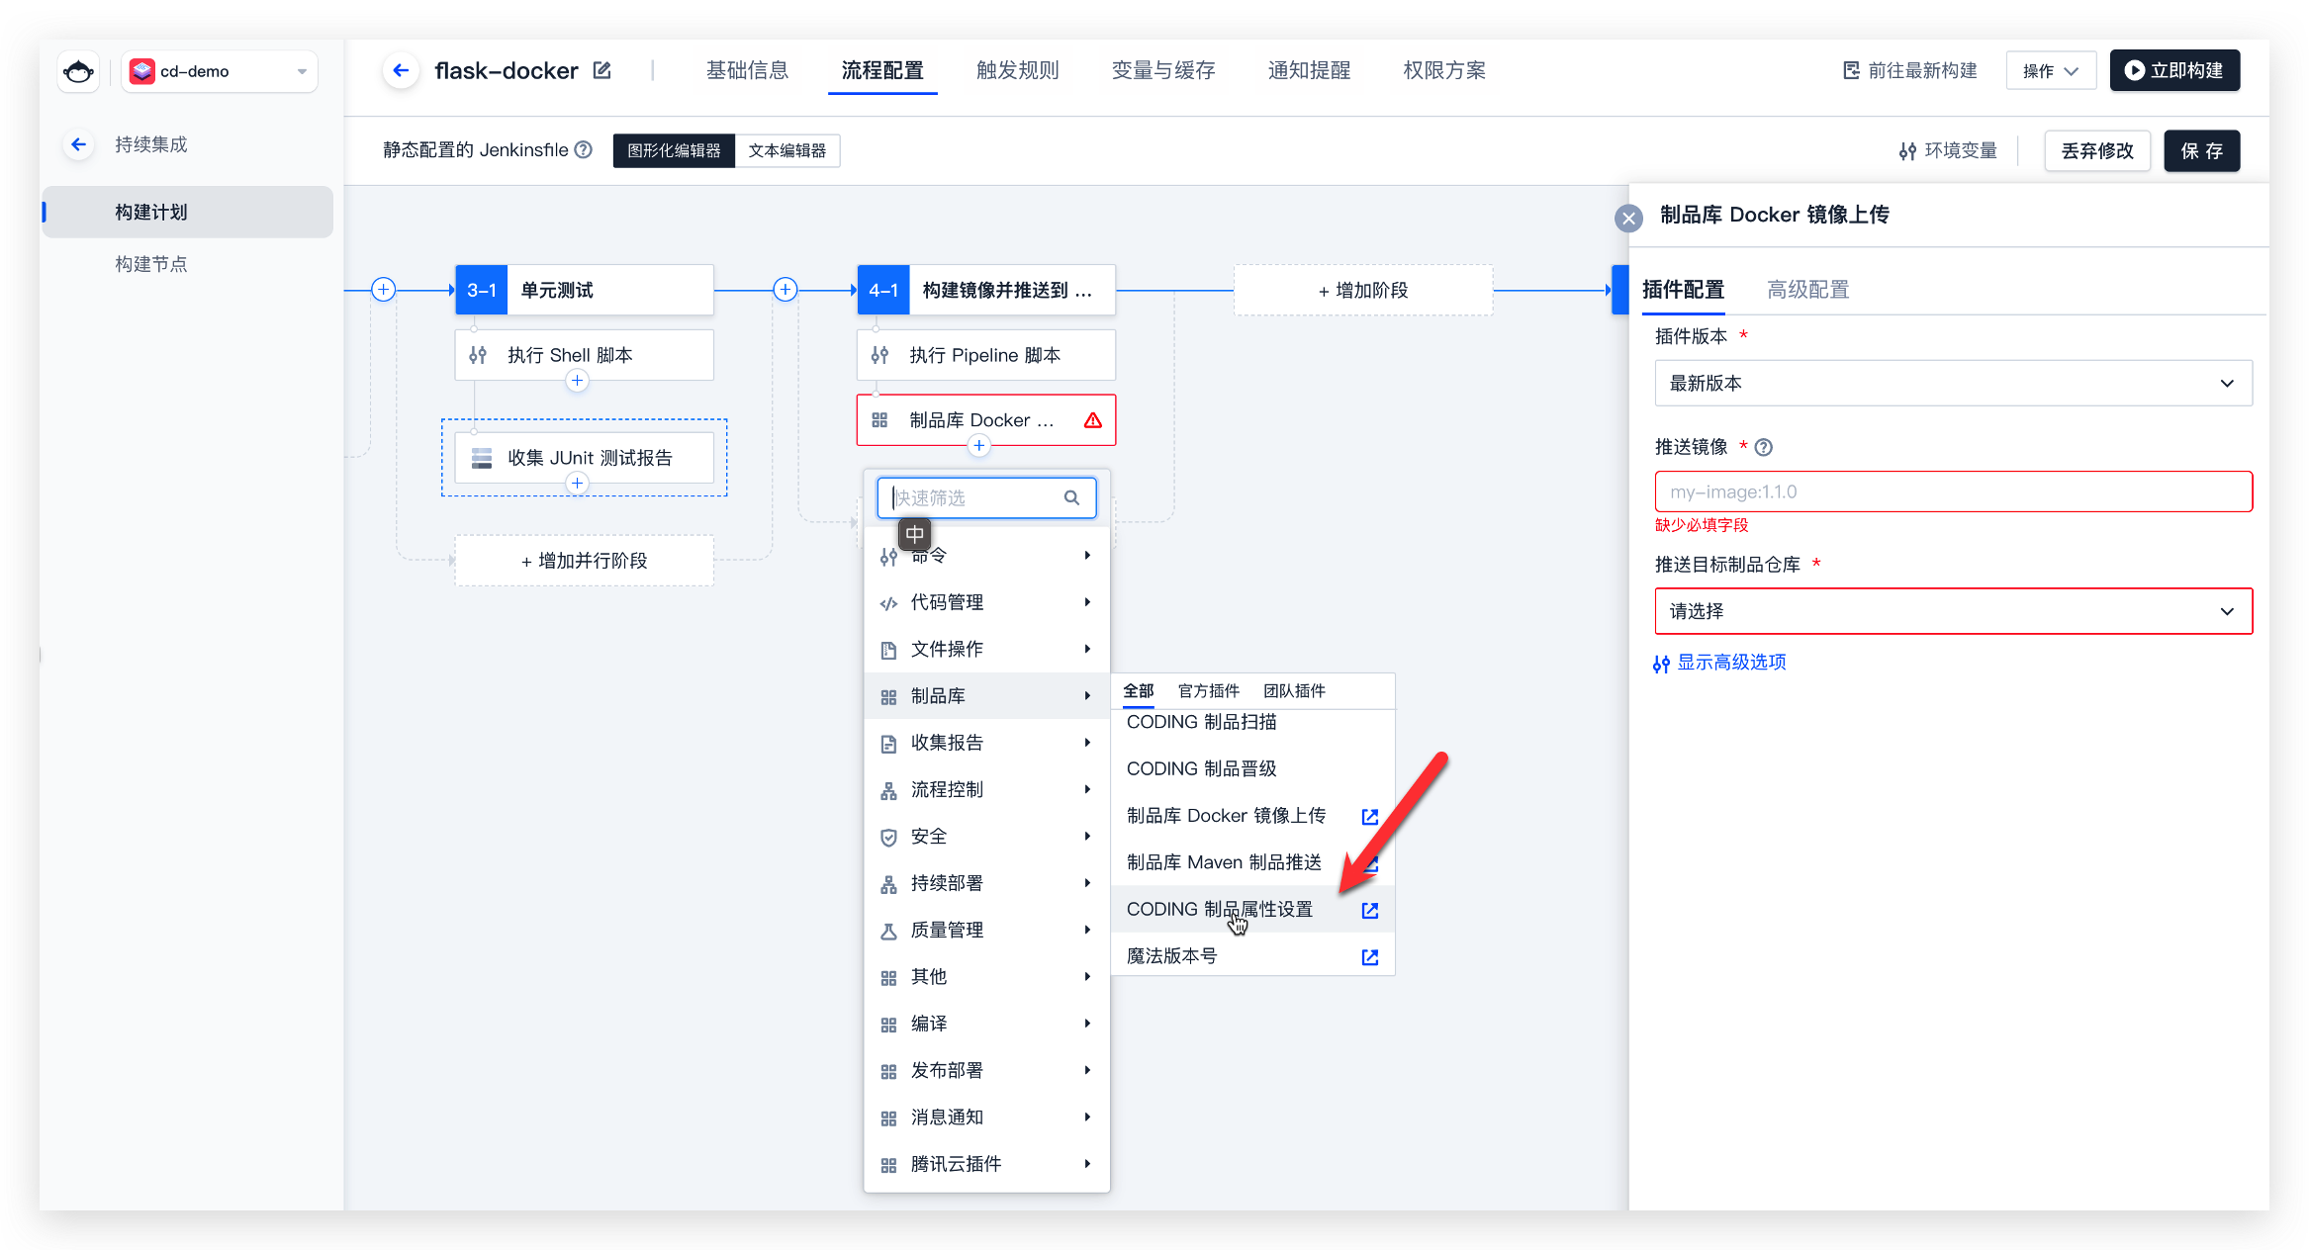Screen dimensions: 2309x1250
Task: Open the 插件版本 最新版本 dropdown
Action: [1953, 383]
